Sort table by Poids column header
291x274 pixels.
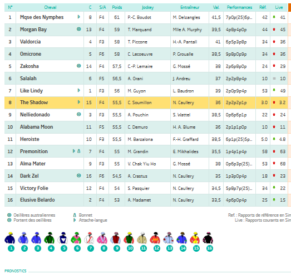(117, 7)
